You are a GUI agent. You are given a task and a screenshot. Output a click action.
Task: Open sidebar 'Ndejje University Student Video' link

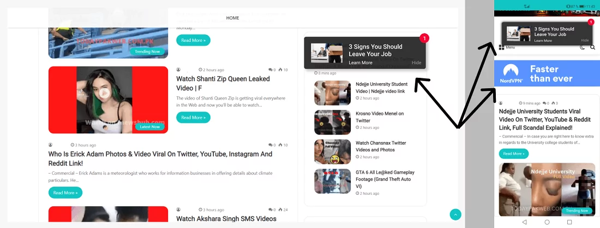point(381,88)
